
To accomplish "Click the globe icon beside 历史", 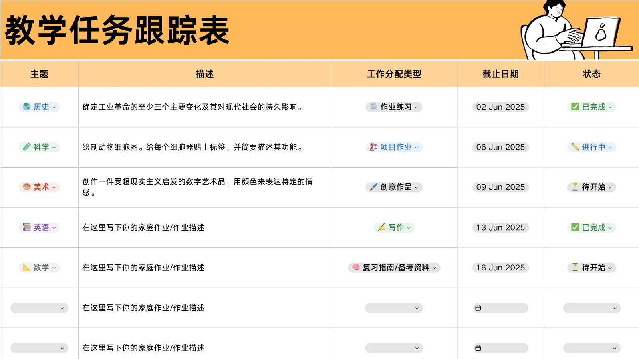I will point(27,107).
